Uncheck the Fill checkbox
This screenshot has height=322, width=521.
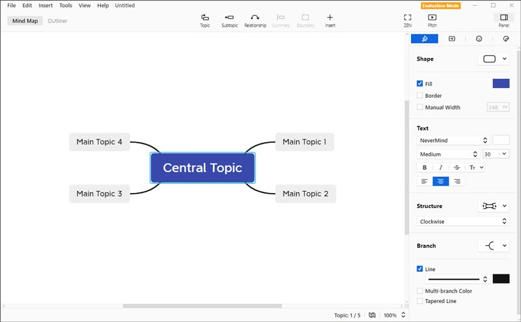(420, 84)
